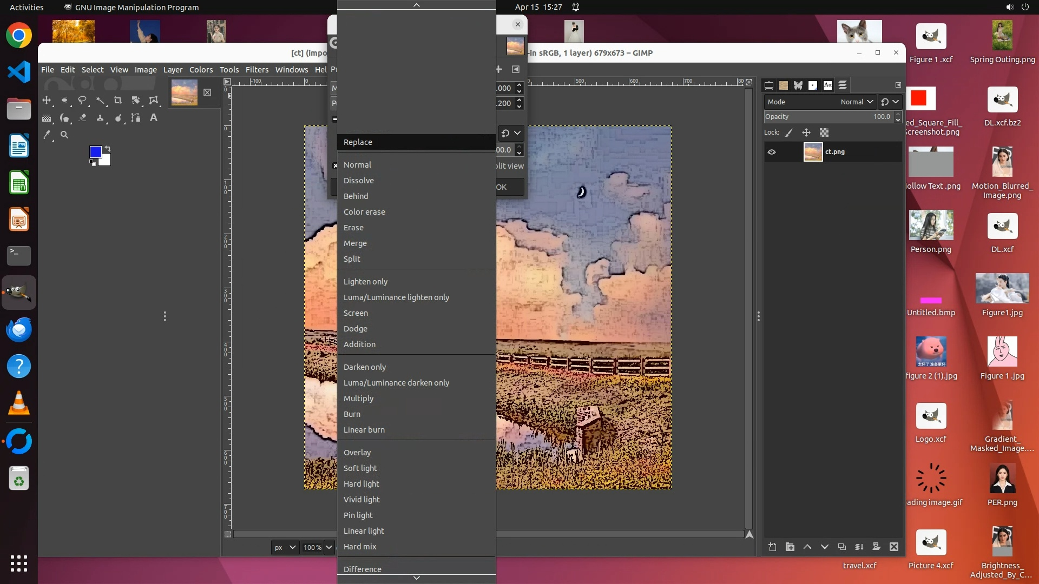1039x584 pixels.
Task: Choose Multiply from blend mode list
Action: 358,399
